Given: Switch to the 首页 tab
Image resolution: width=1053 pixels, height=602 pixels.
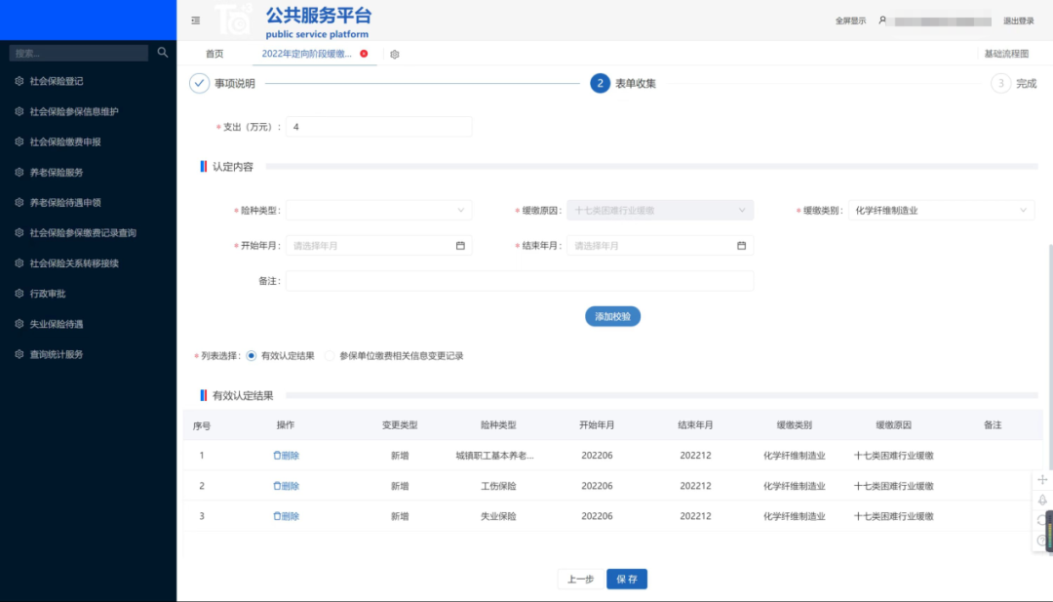Looking at the screenshot, I should pyautogui.click(x=214, y=55).
